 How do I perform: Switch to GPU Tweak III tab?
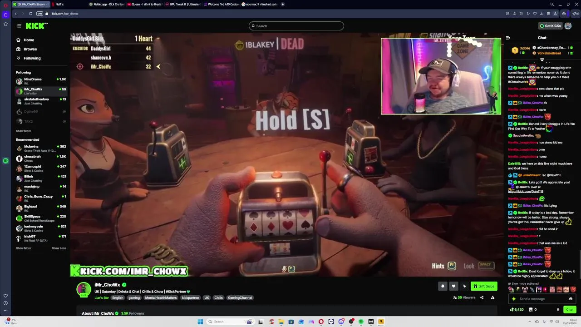point(182,4)
